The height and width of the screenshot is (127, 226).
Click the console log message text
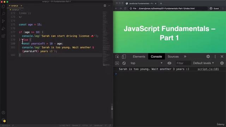(x=154, y=69)
